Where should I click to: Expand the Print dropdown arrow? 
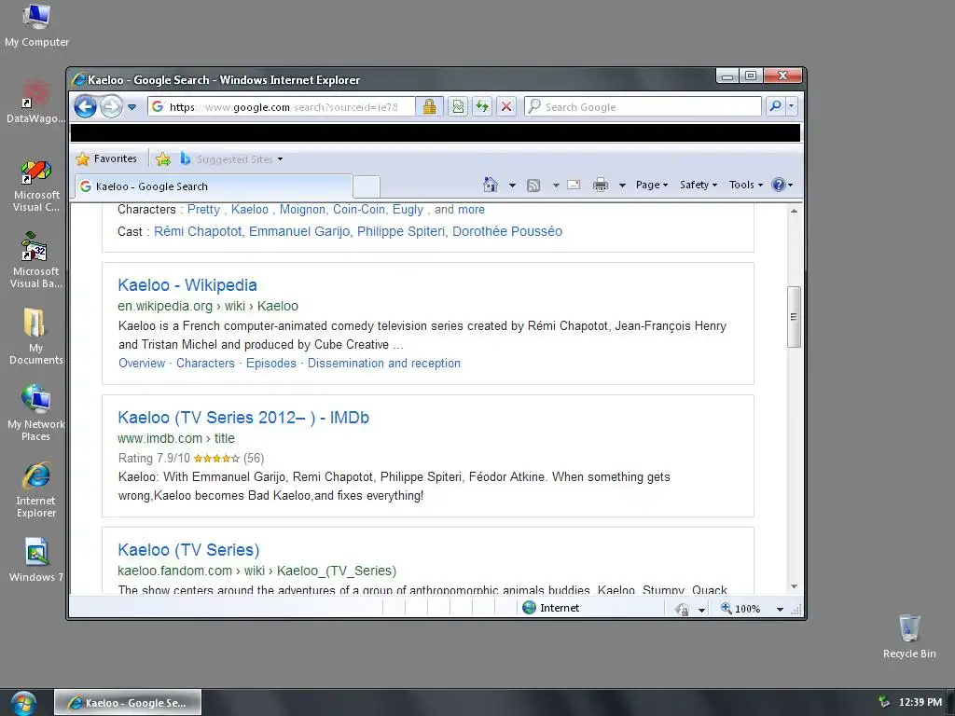click(622, 186)
